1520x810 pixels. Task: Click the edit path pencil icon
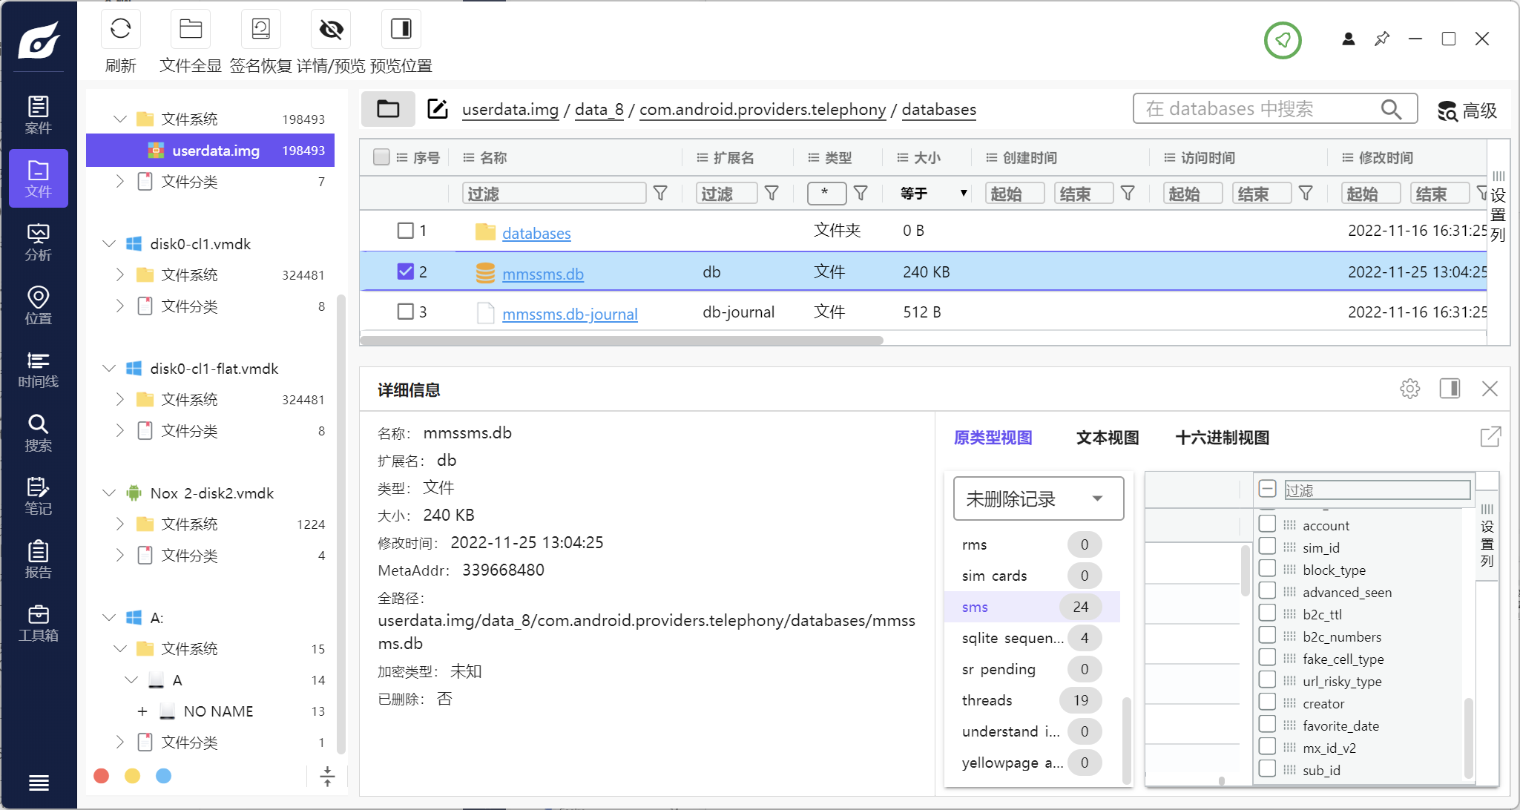coord(438,109)
